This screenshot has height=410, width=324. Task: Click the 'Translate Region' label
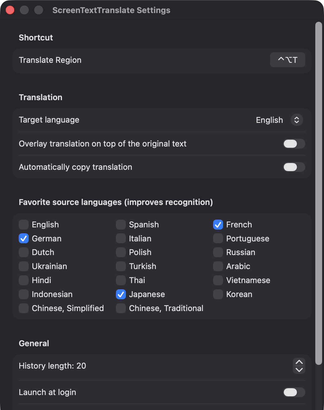point(50,60)
